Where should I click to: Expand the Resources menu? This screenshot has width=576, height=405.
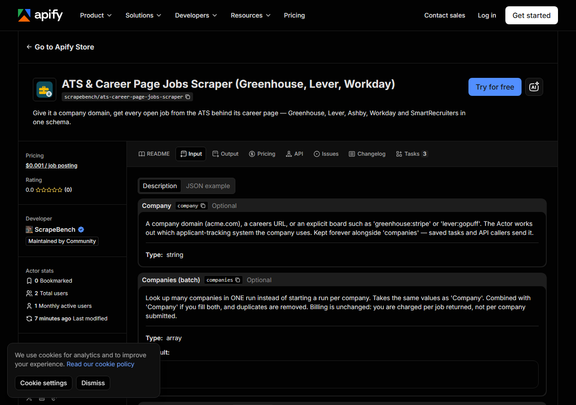(251, 15)
